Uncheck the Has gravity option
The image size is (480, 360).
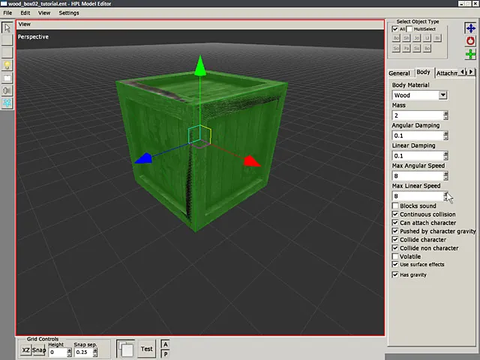(x=396, y=274)
